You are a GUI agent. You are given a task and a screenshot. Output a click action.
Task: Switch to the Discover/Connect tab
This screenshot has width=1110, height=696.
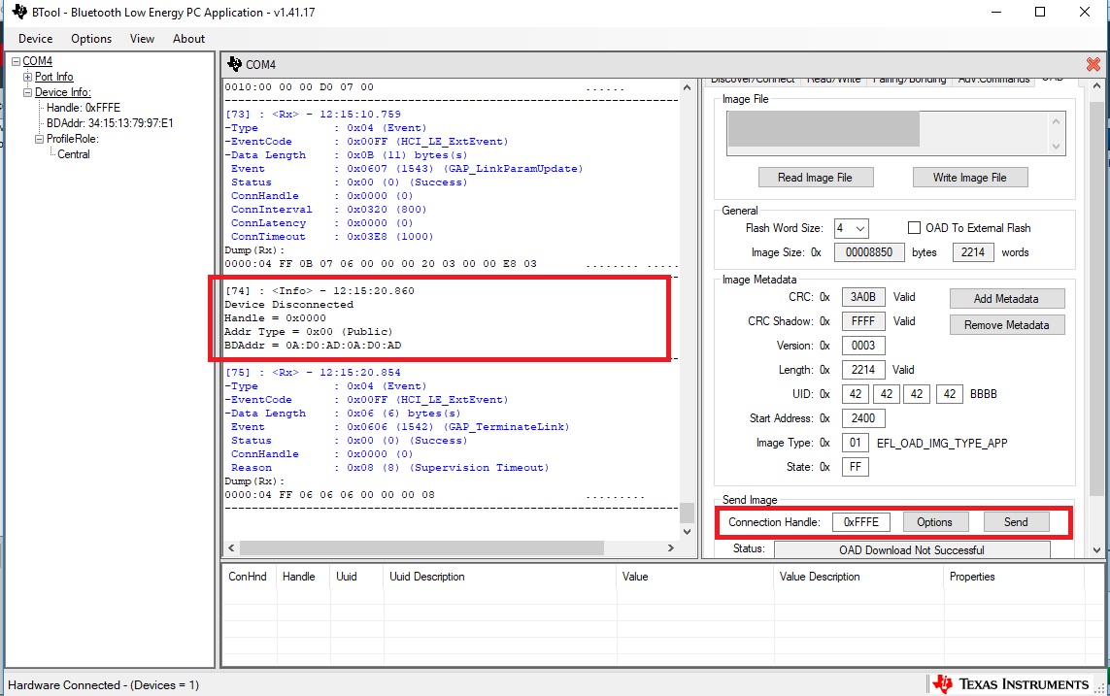(752, 80)
